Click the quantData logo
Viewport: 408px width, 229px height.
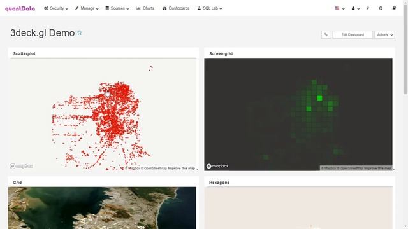click(x=20, y=8)
